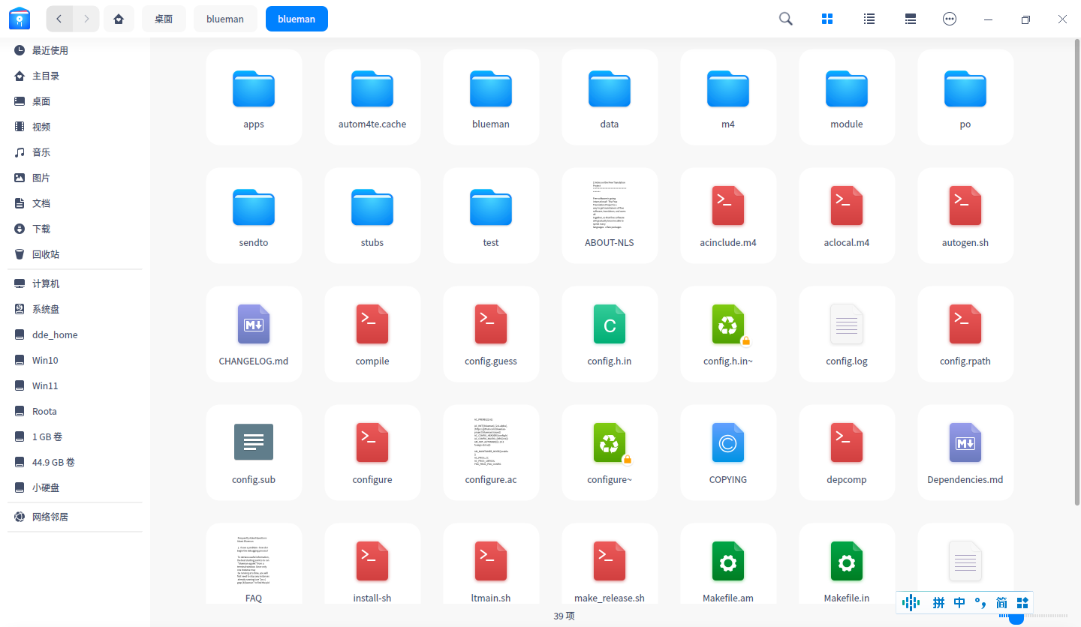The height and width of the screenshot is (627, 1081).
Task: Select the CHANGELOG.md file
Action: 254,334
